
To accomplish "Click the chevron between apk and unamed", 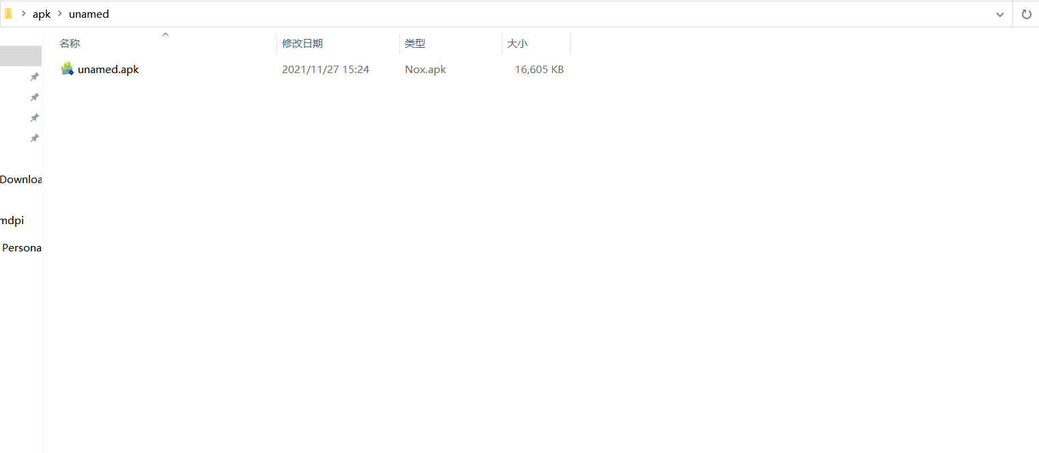I will tap(59, 14).
